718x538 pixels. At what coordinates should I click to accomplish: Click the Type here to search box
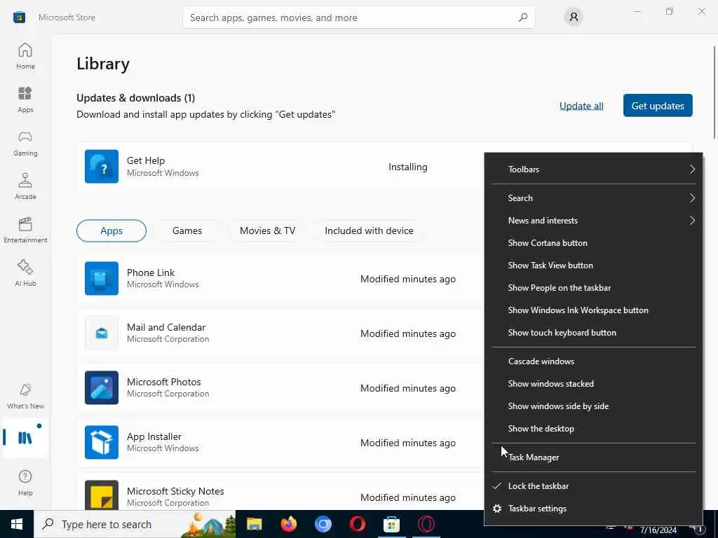tap(135, 524)
